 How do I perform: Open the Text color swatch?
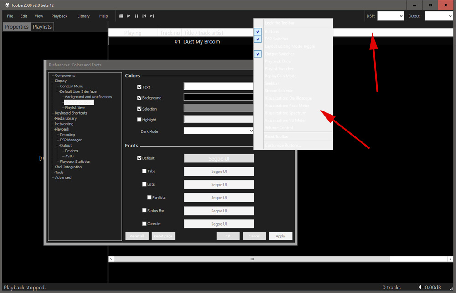pyautogui.click(x=218, y=86)
